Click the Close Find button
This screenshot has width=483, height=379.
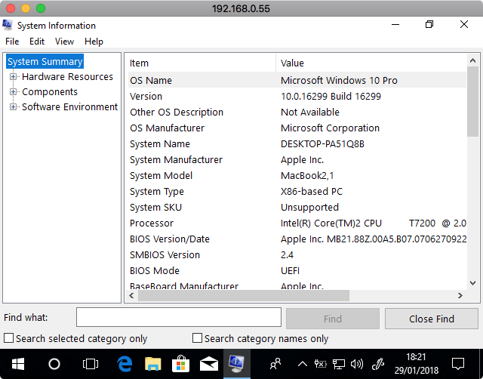point(432,319)
